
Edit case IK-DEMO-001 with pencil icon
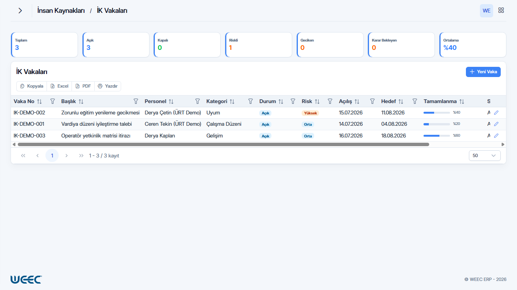(x=496, y=124)
